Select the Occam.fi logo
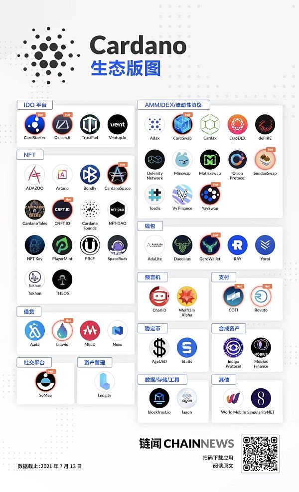 click(62, 125)
